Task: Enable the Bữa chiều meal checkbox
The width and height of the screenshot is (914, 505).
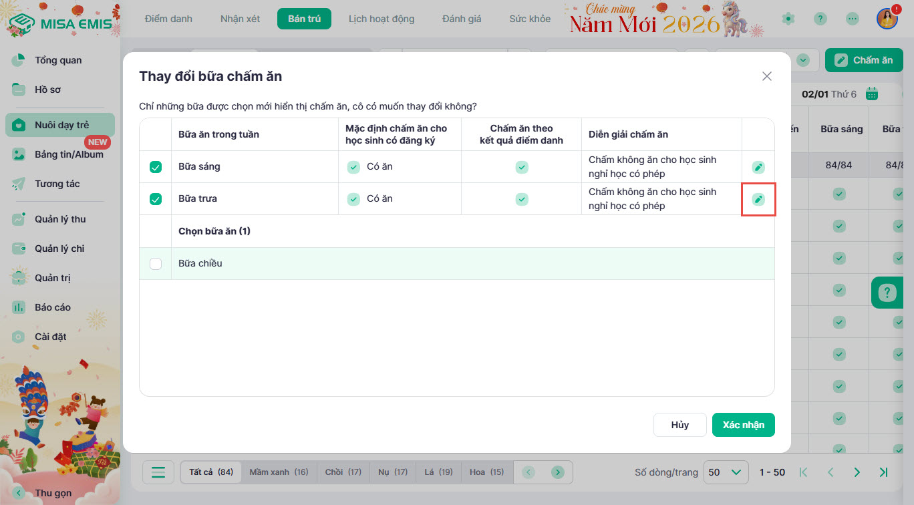Action: coord(156,264)
